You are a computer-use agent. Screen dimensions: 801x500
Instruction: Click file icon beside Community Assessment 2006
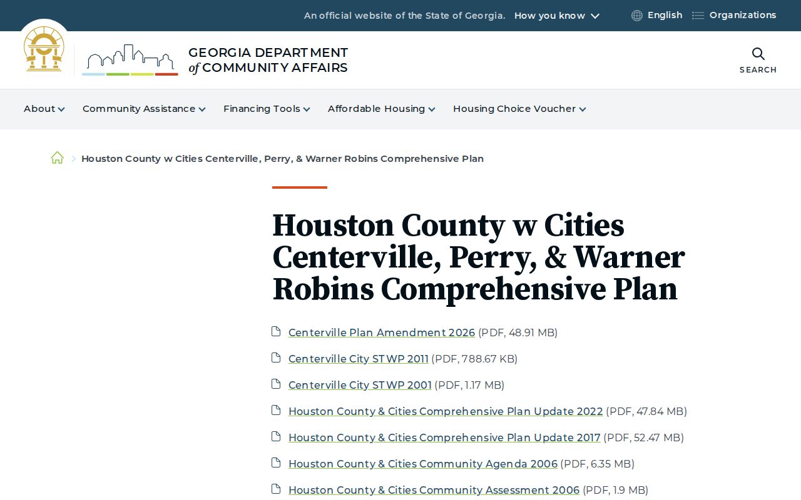(276, 489)
